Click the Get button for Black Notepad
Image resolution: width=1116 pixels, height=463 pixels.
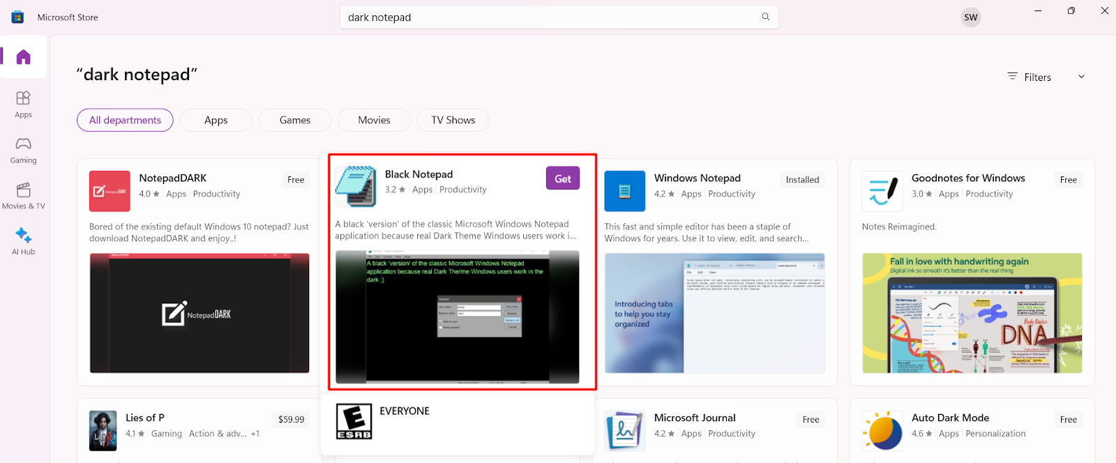tap(563, 179)
